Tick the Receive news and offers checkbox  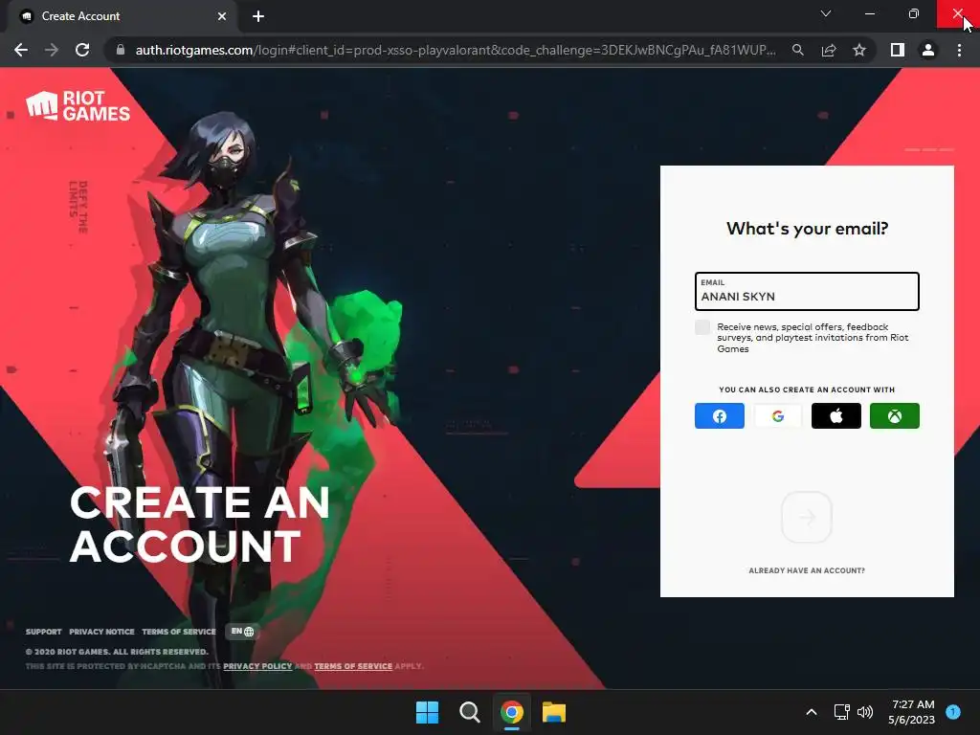click(x=702, y=327)
